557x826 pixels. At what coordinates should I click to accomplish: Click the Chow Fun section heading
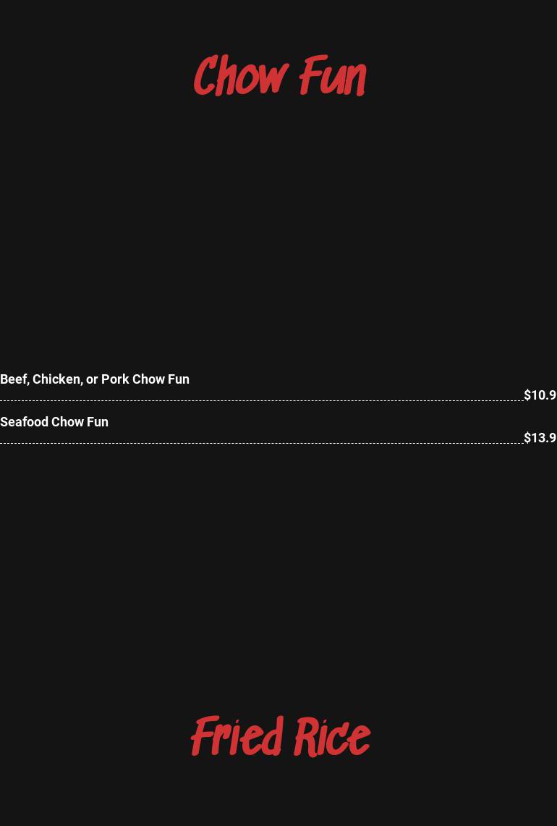tap(279, 76)
